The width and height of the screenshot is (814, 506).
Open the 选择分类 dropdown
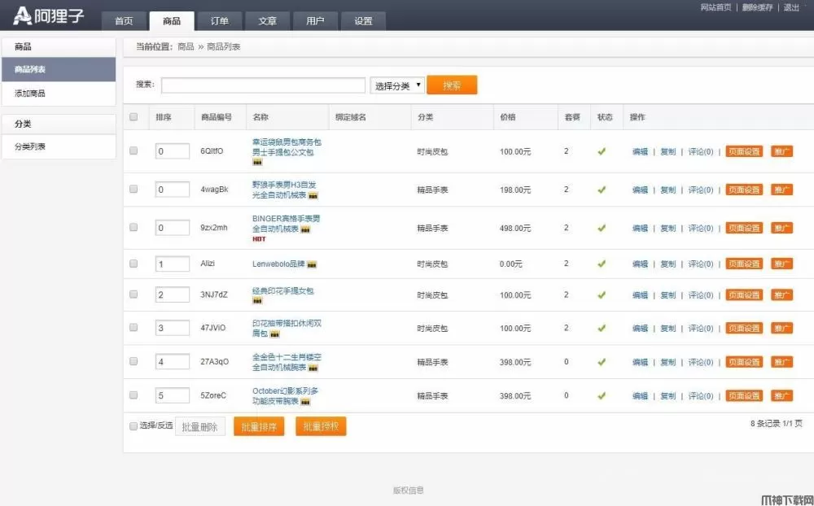pos(396,85)
